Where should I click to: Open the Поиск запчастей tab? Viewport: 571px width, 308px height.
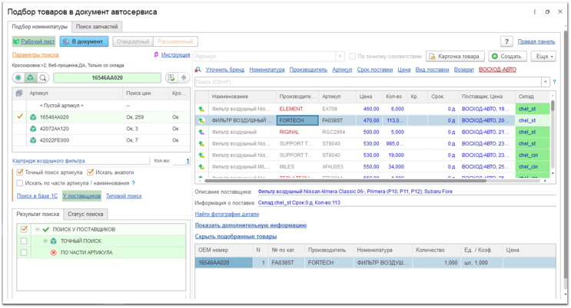tap(97, 27)
